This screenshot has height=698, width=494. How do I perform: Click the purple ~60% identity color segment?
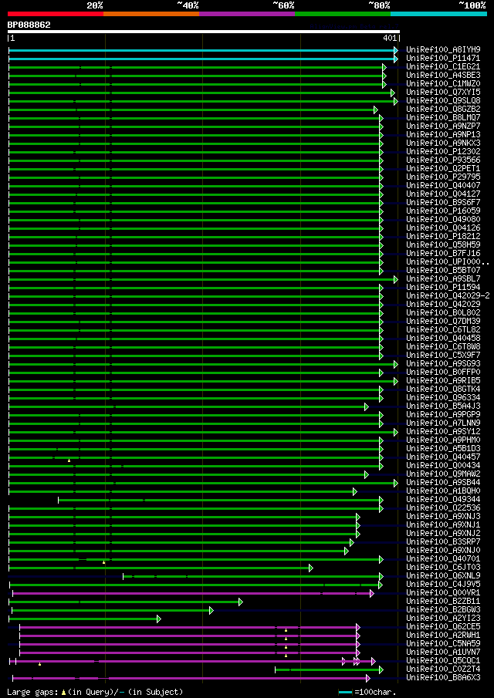tap(247, 14)
